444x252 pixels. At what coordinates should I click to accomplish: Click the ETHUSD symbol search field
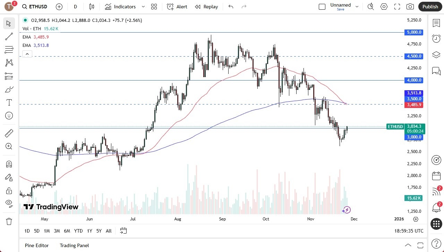(x=36, y=6)
